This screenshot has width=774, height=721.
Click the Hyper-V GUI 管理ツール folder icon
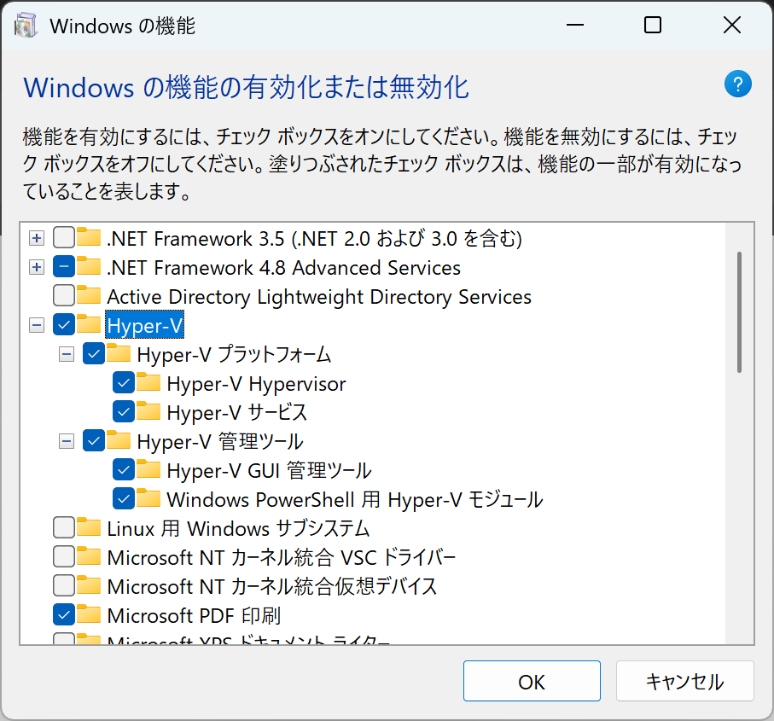click(x=148, y=469)
